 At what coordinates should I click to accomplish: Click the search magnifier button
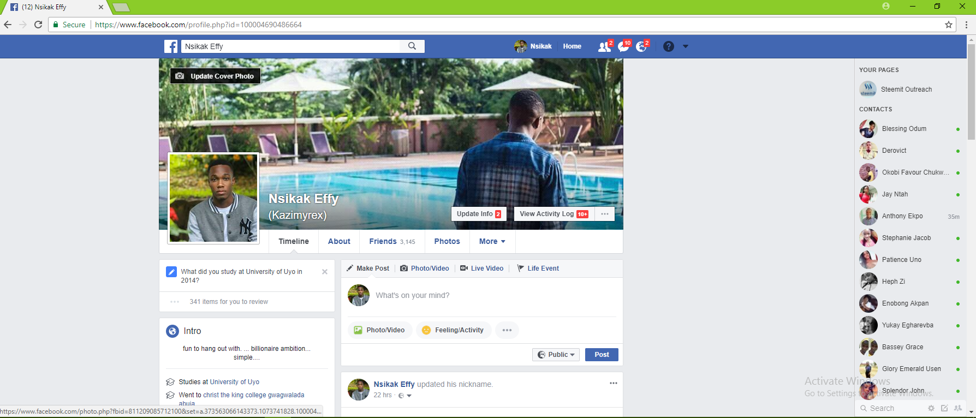click(412, 46)
